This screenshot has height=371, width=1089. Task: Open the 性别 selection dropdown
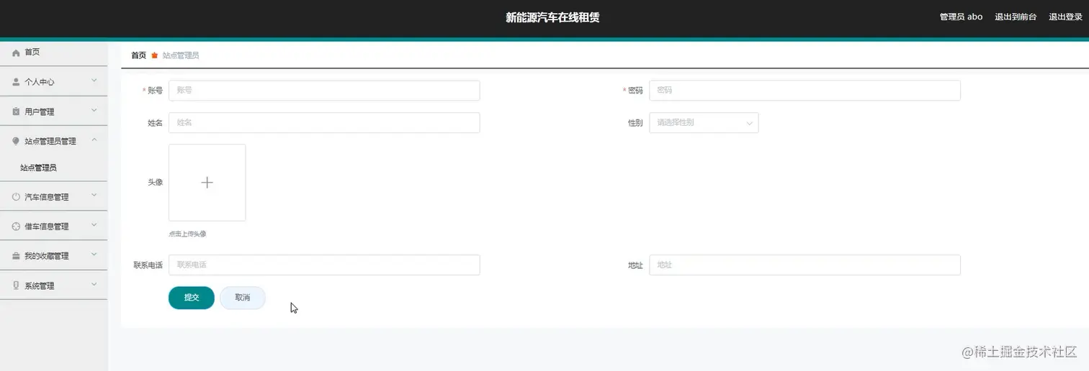(704, 123)
